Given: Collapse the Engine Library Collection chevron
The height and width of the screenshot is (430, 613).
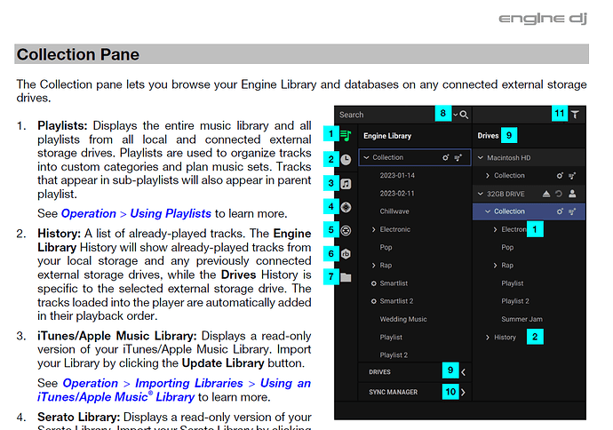Looking at the screenshot, I should 366,157.
